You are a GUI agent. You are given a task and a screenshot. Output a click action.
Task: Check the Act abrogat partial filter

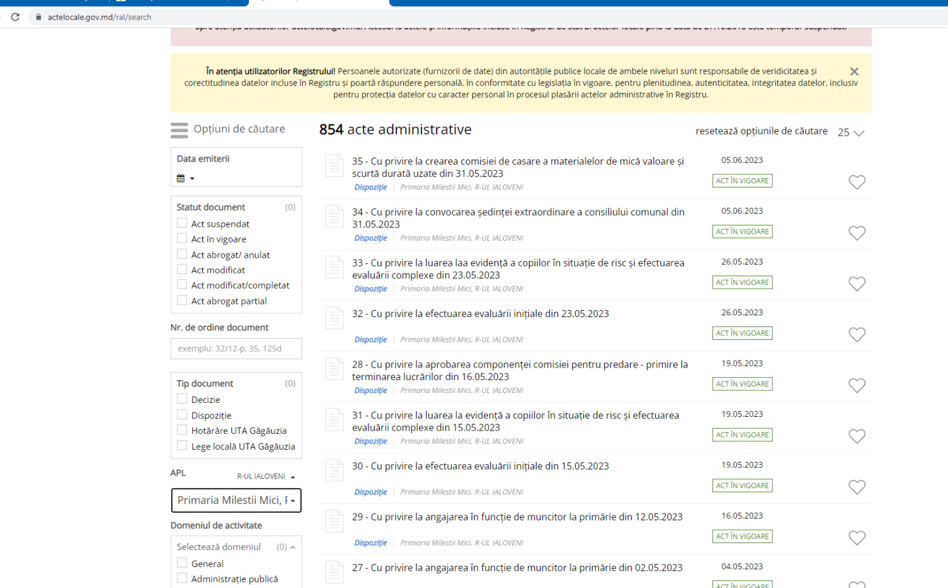(182, 300)
